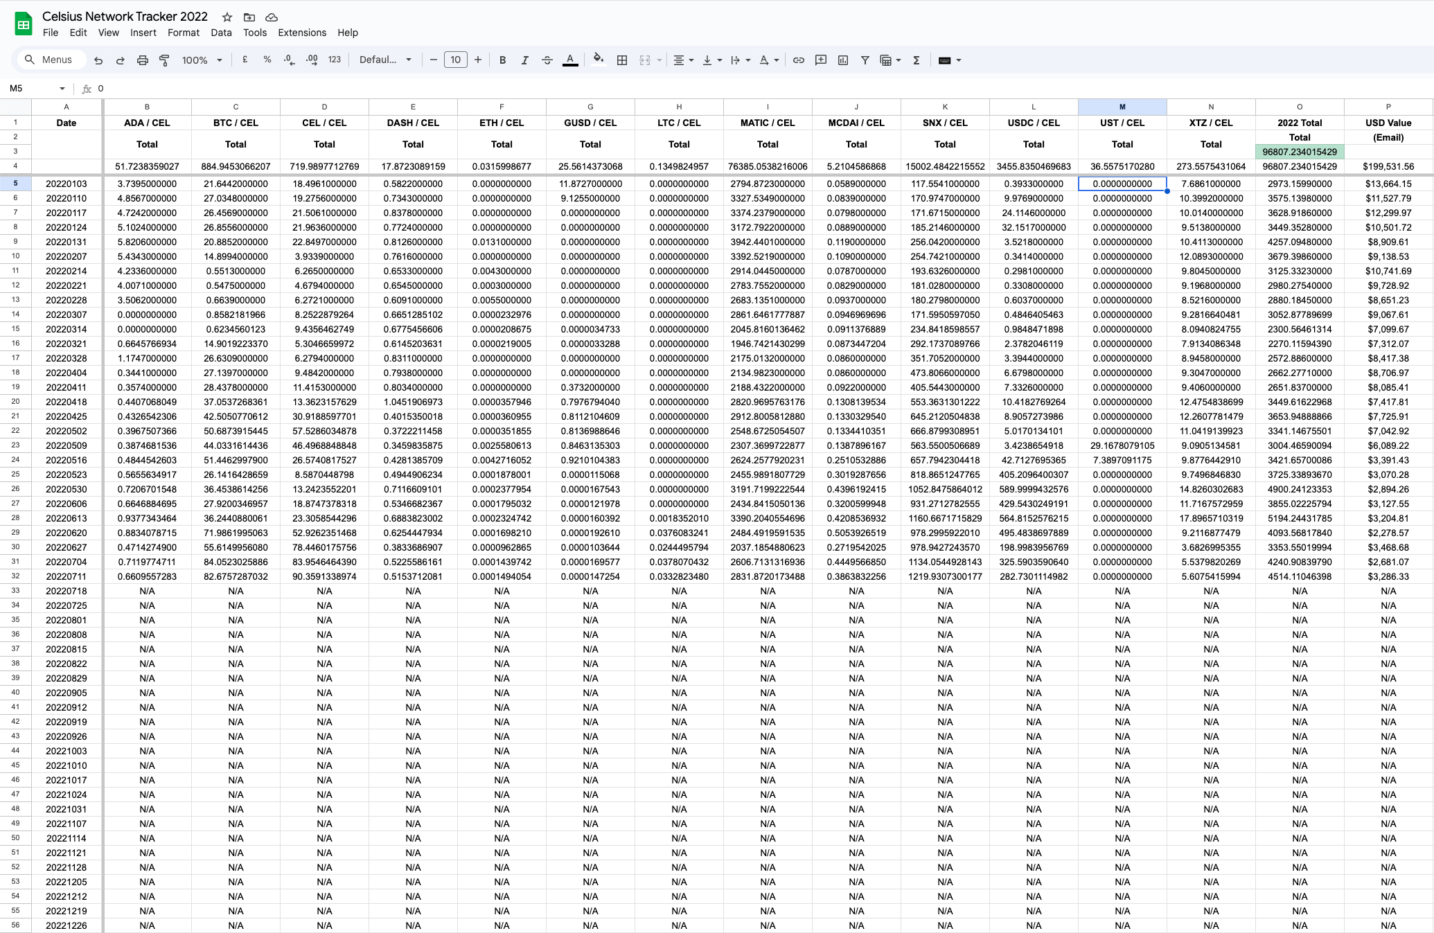Viewport: 1434px width, 933px height.
Task: Click the Functions sigma icon
Action: click(916, 60)
